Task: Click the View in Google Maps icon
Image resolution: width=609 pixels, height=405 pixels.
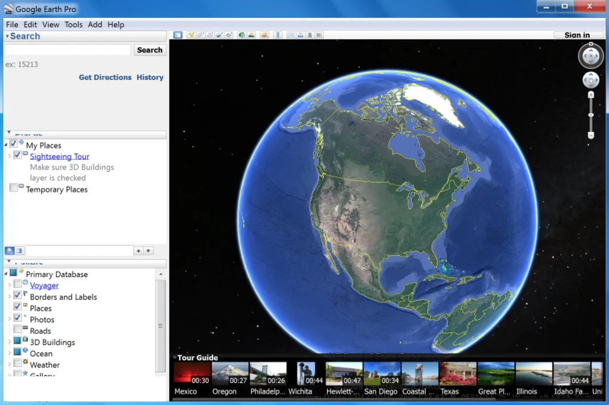Action: [x=319, y=35]
